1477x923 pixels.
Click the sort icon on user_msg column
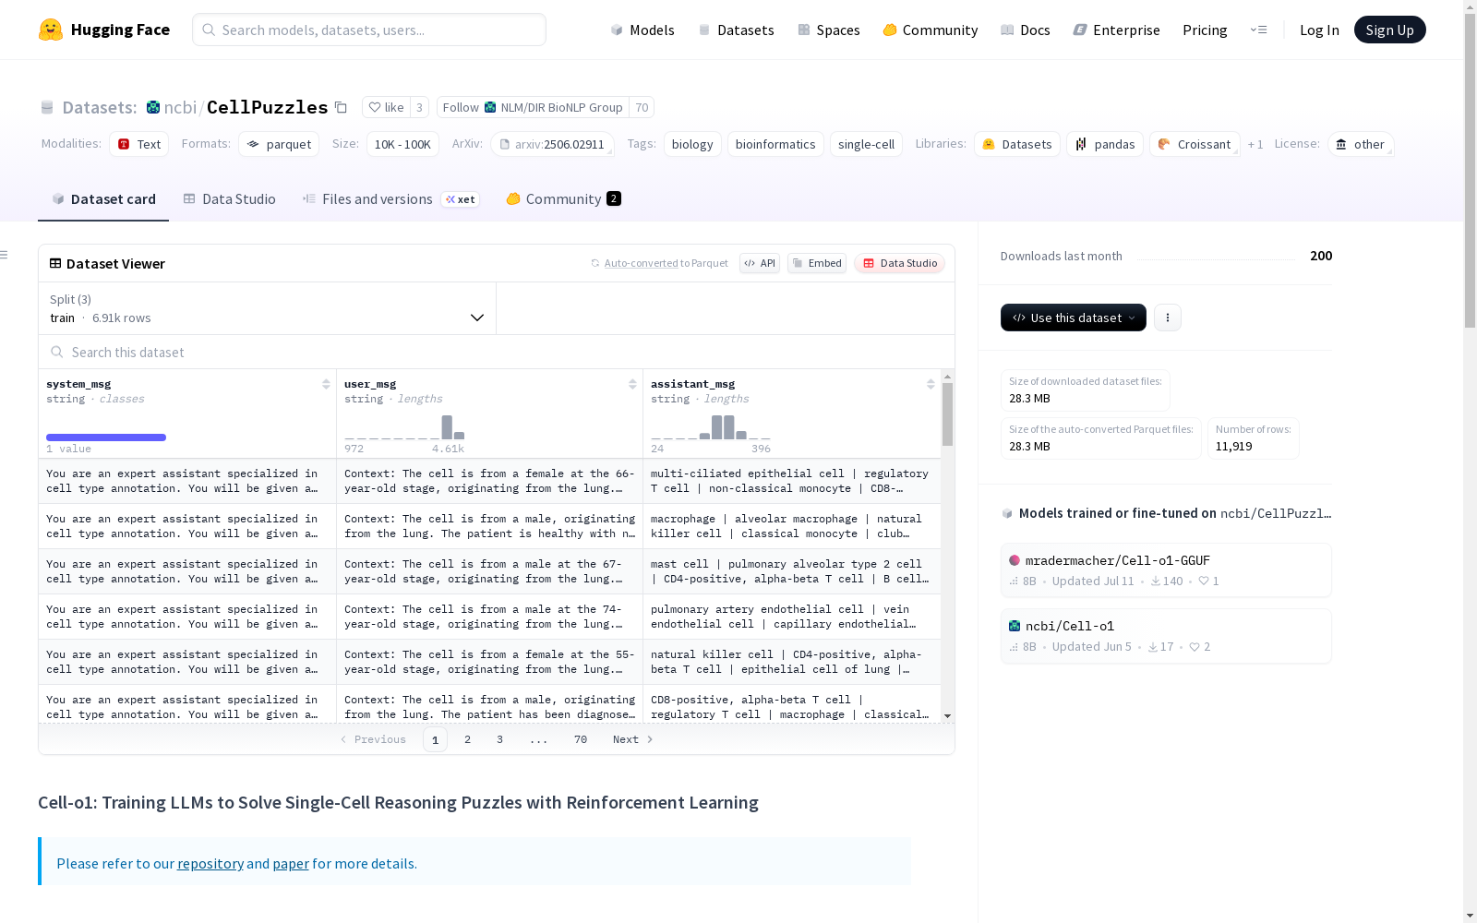632,384
